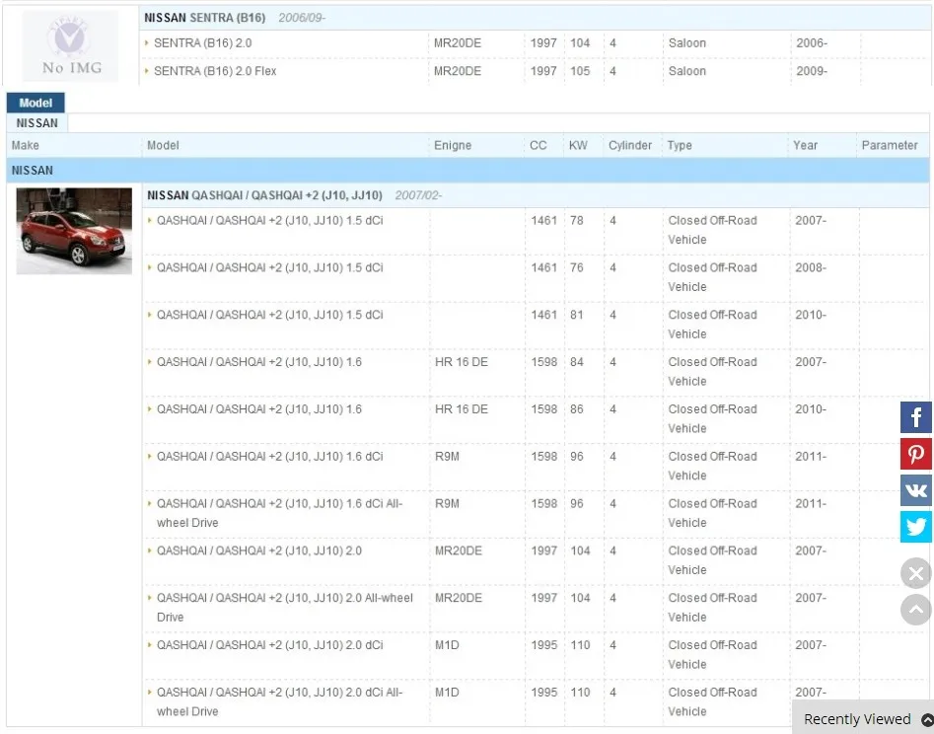Open Qashqai 1.6 HR 16 DE 84 KW
This screenshot has width=934, height=734.
tap(259, 362)
